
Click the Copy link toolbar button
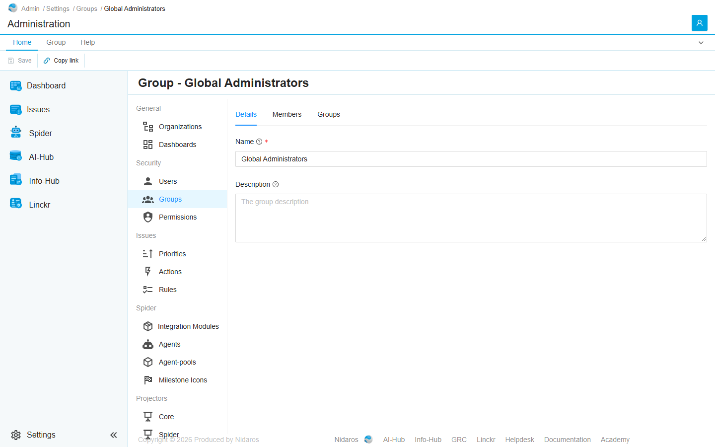pyautogui.click(x=61, y=61)
